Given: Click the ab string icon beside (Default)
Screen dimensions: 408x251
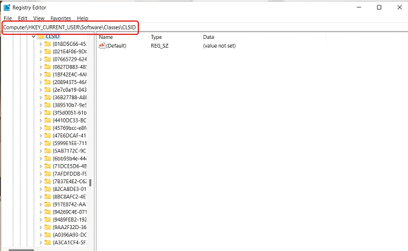Looking at the screenshot, I should coord(101,45).
